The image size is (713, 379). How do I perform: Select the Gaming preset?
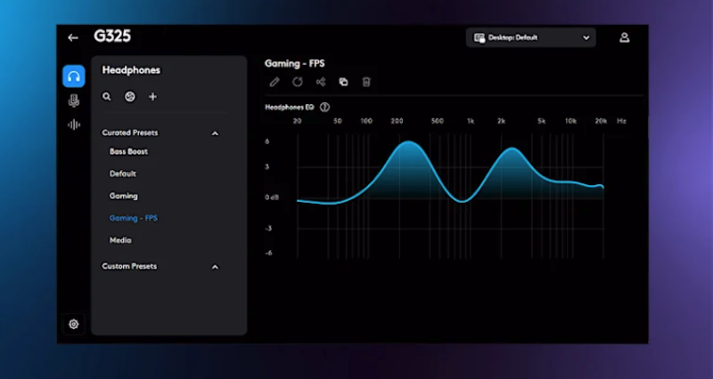tap(123, 196)
